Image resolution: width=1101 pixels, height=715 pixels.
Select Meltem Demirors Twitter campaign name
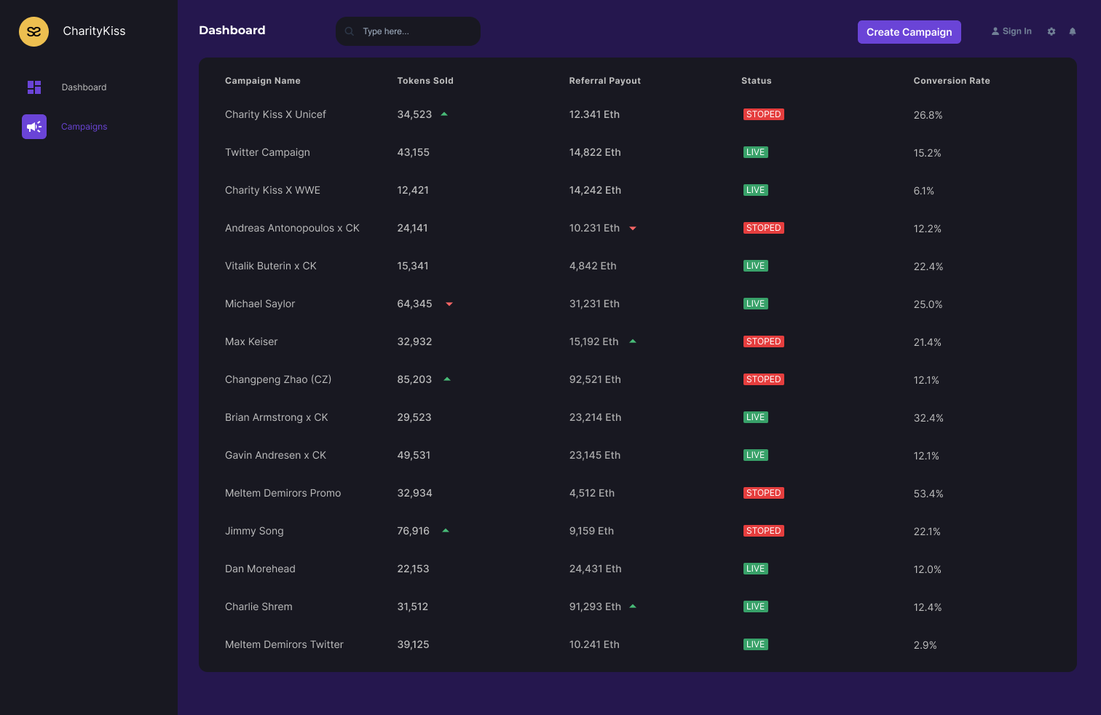(284, 644)
